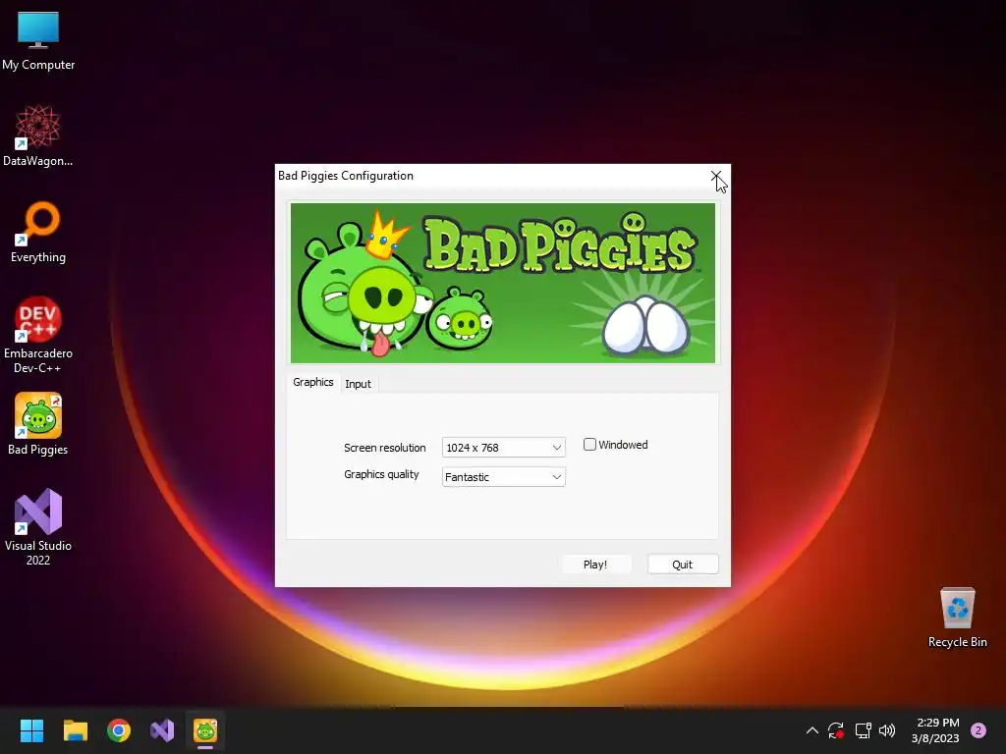Select the Visual Studio 2022 desktop icon

[38, 527]
